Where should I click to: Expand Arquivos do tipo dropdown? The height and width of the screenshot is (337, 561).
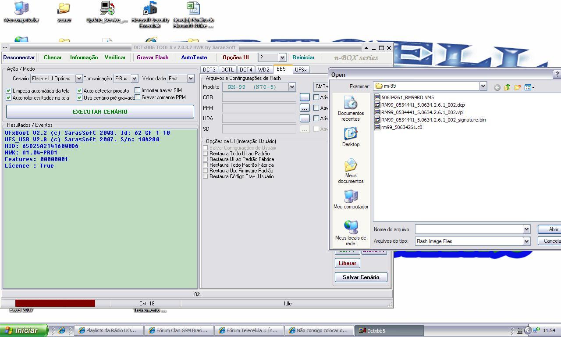click(526, 241)
